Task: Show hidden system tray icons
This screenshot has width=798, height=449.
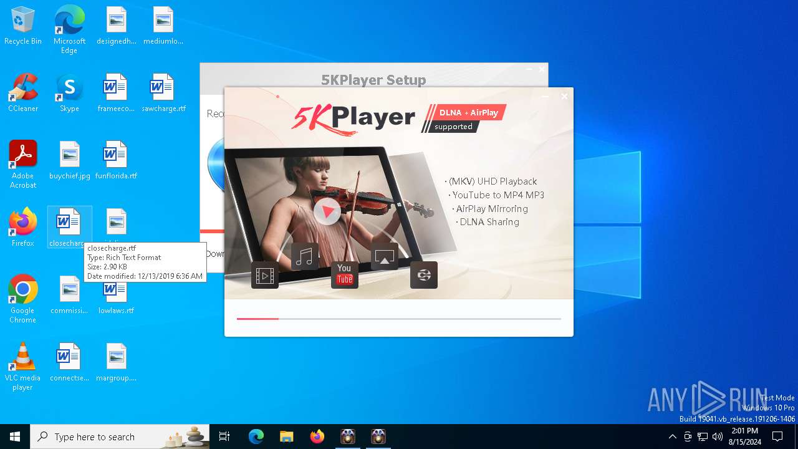Action: (x=672, y=437)
